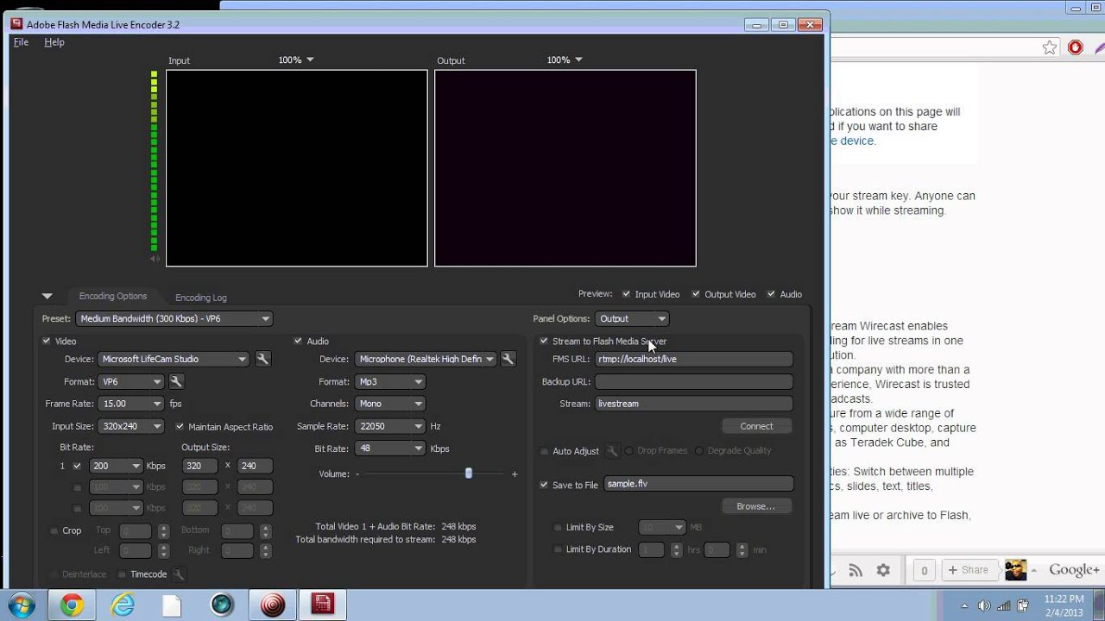The height and width of the screenshot is (621, 1105).
Task: Open the Input zoom 100% dropdown
Action: [x=296, y=60]
